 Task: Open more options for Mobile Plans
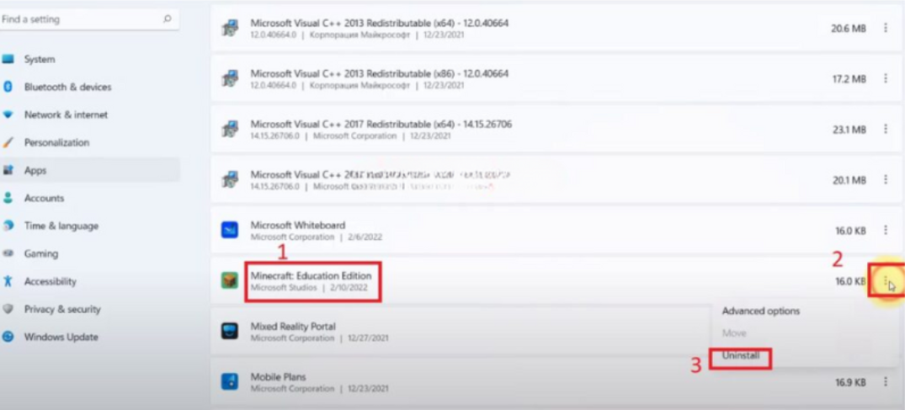886,381
